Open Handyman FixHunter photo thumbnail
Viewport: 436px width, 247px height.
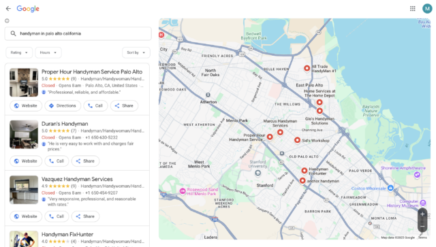click(x=24, y=239)
